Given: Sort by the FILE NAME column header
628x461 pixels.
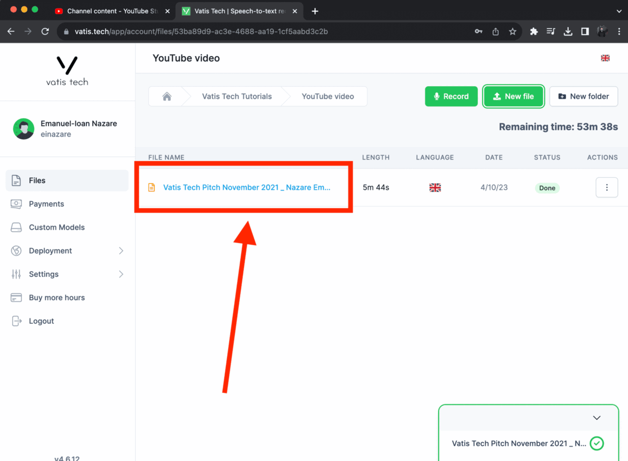Looking at the screenshot, I should [x=166, y=157].
